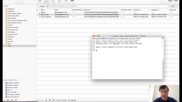
Task: Click the Filter button
Action: click(x=173, y=6)
